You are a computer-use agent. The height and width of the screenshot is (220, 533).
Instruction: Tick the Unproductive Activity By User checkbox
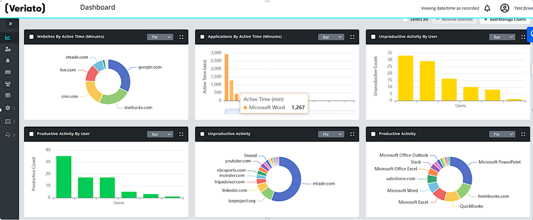(x=373, y=37)
